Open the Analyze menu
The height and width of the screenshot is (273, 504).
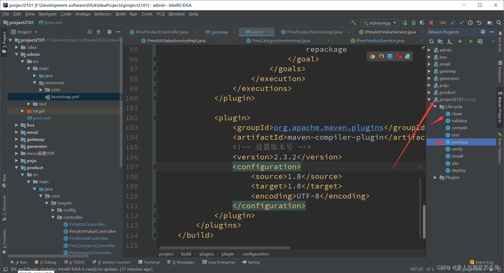83,14
